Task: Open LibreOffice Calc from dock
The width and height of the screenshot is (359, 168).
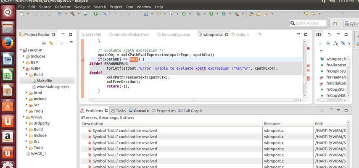Action: [8, 74]
